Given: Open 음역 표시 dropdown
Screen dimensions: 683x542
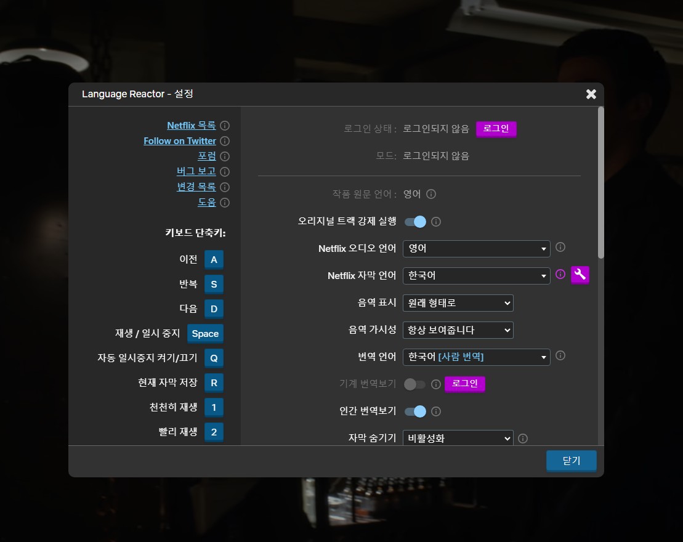Looking at the screenshot, I should point(458,303).
